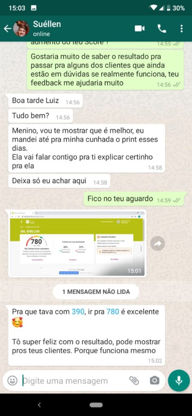
Task: Open contact info by tapping the name
Action: point(47,24)
